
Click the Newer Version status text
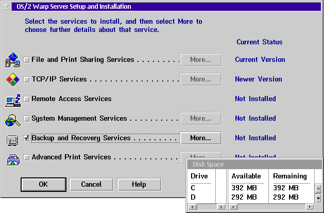pyautogui.click(x=259, y=79)
